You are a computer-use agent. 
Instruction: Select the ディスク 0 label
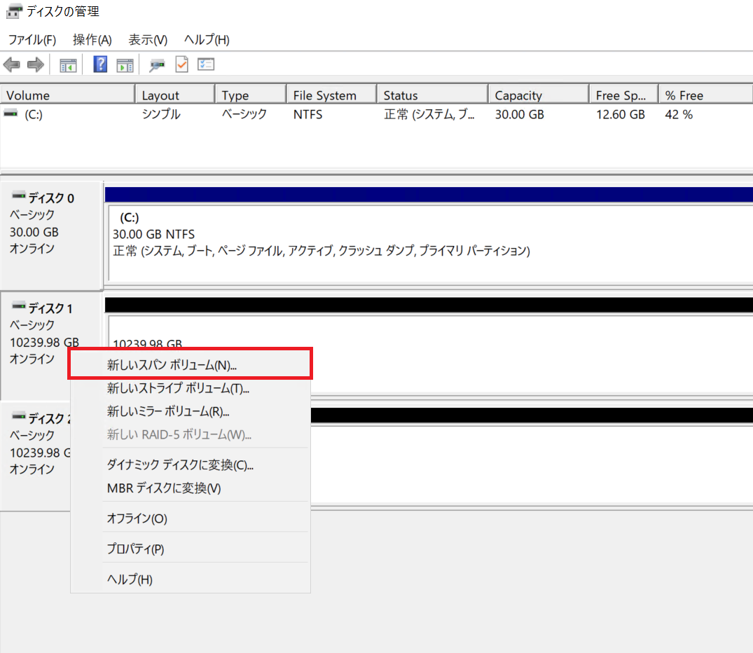tap(51, 198)
